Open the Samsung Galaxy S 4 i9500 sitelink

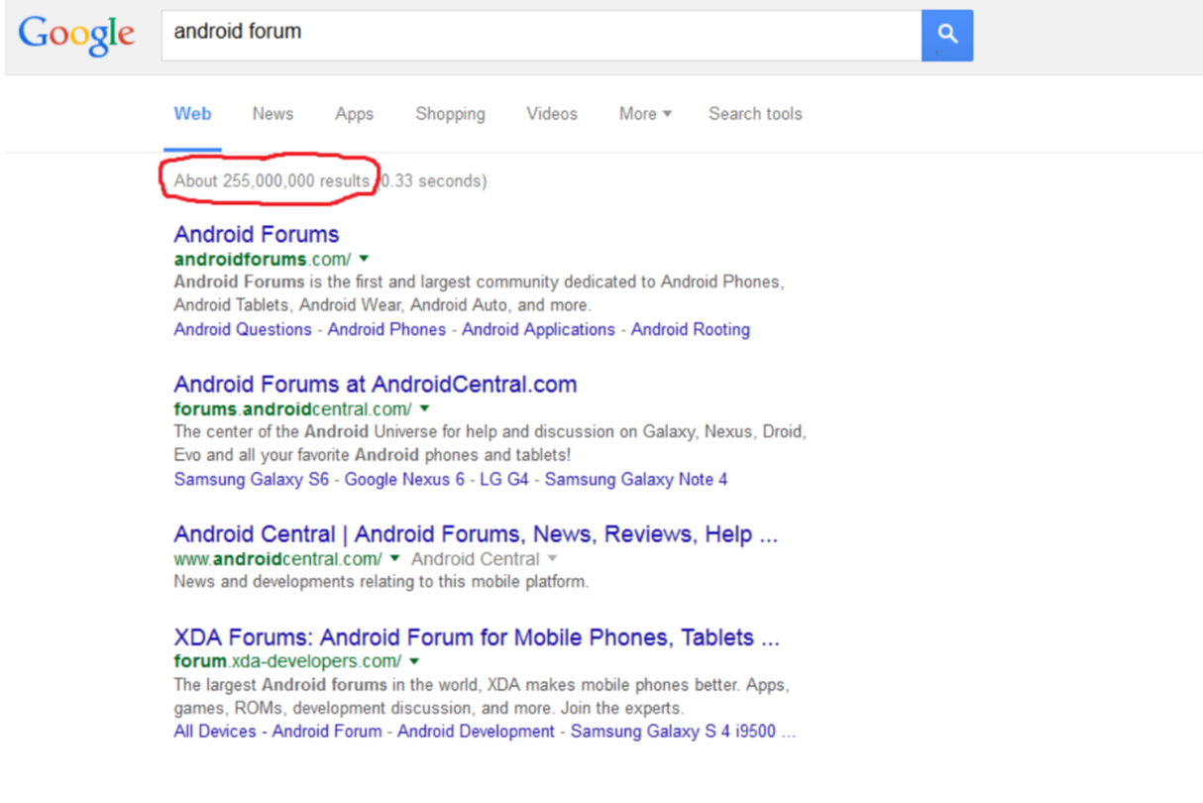683,732
